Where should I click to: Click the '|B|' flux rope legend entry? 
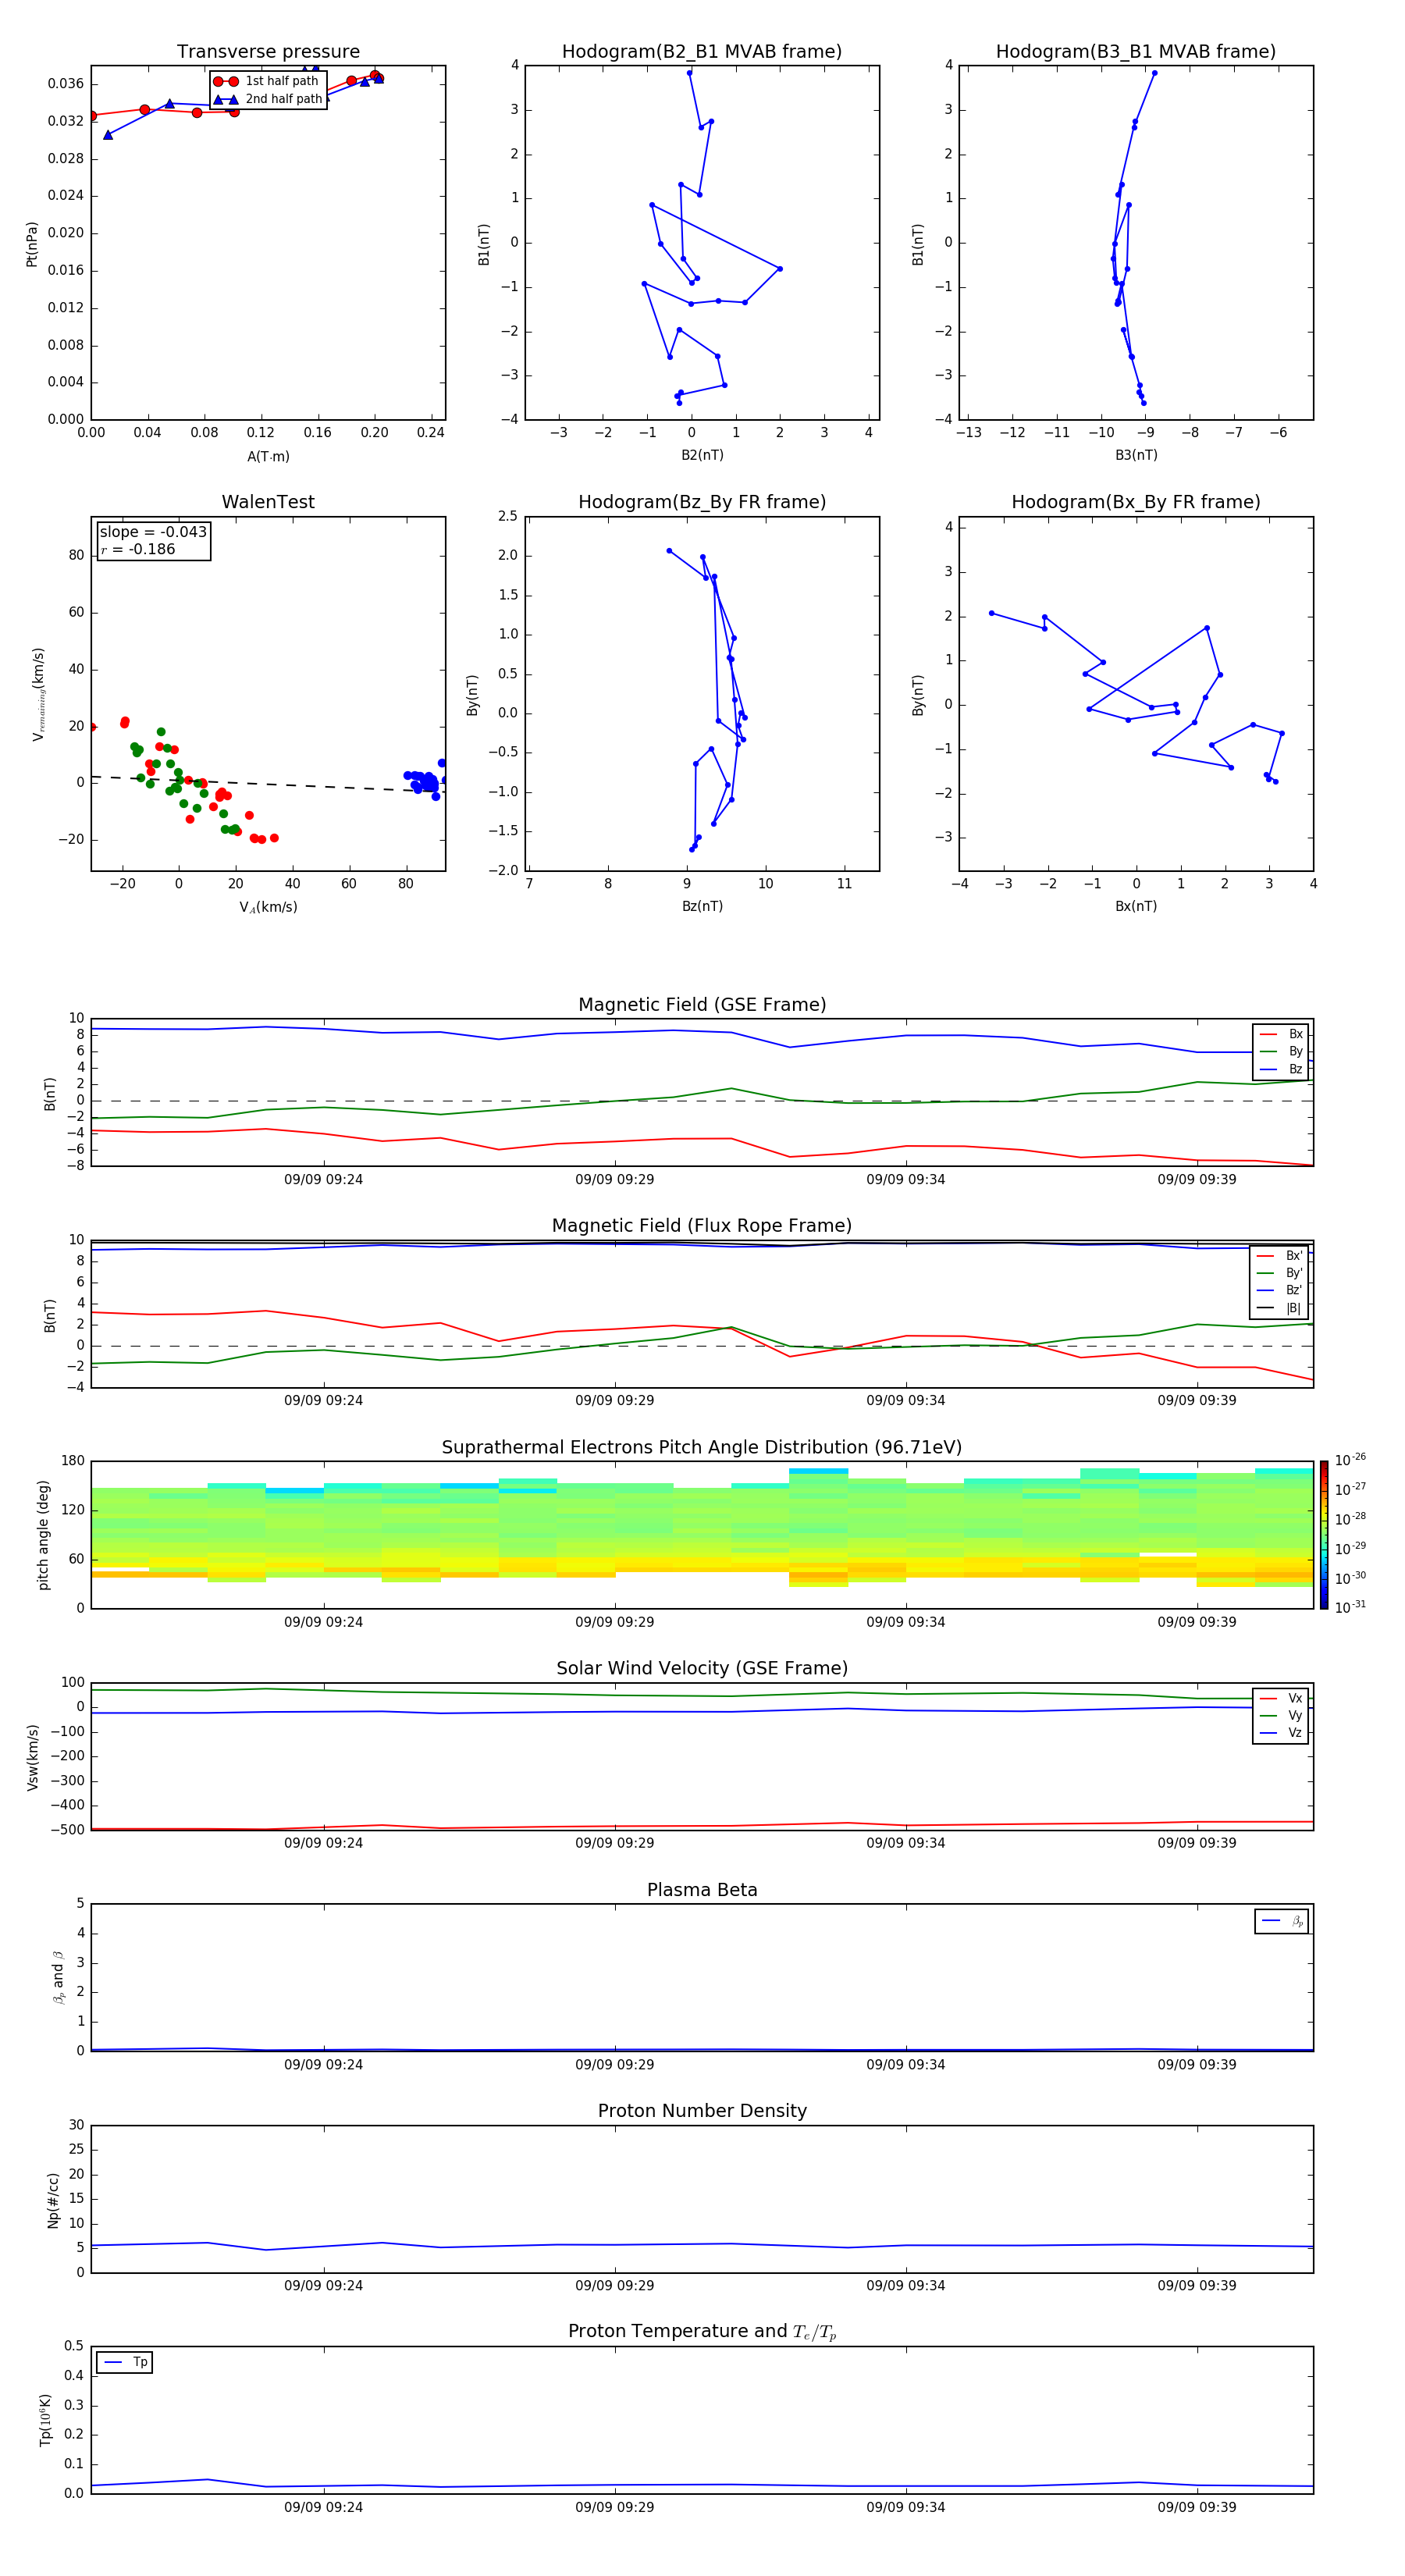[1280, 1308]
